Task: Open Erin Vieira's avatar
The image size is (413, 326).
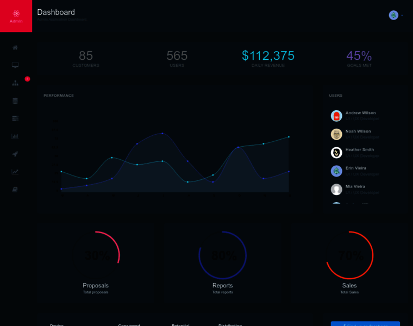Action: (x=336, y=171)
